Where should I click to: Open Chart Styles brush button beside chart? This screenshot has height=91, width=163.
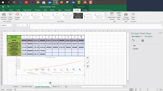88,62
